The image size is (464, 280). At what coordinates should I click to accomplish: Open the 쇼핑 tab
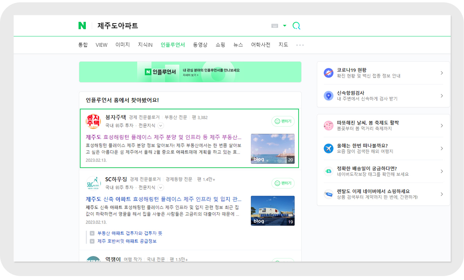point(220,45)
